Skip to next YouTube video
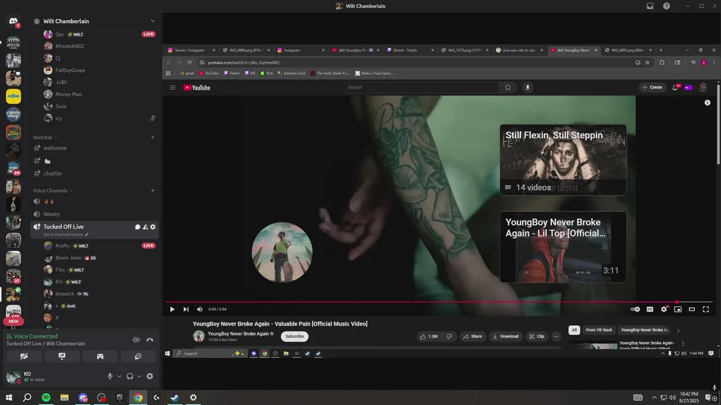Screen dimensions: 721x405 tap(186, 309)
